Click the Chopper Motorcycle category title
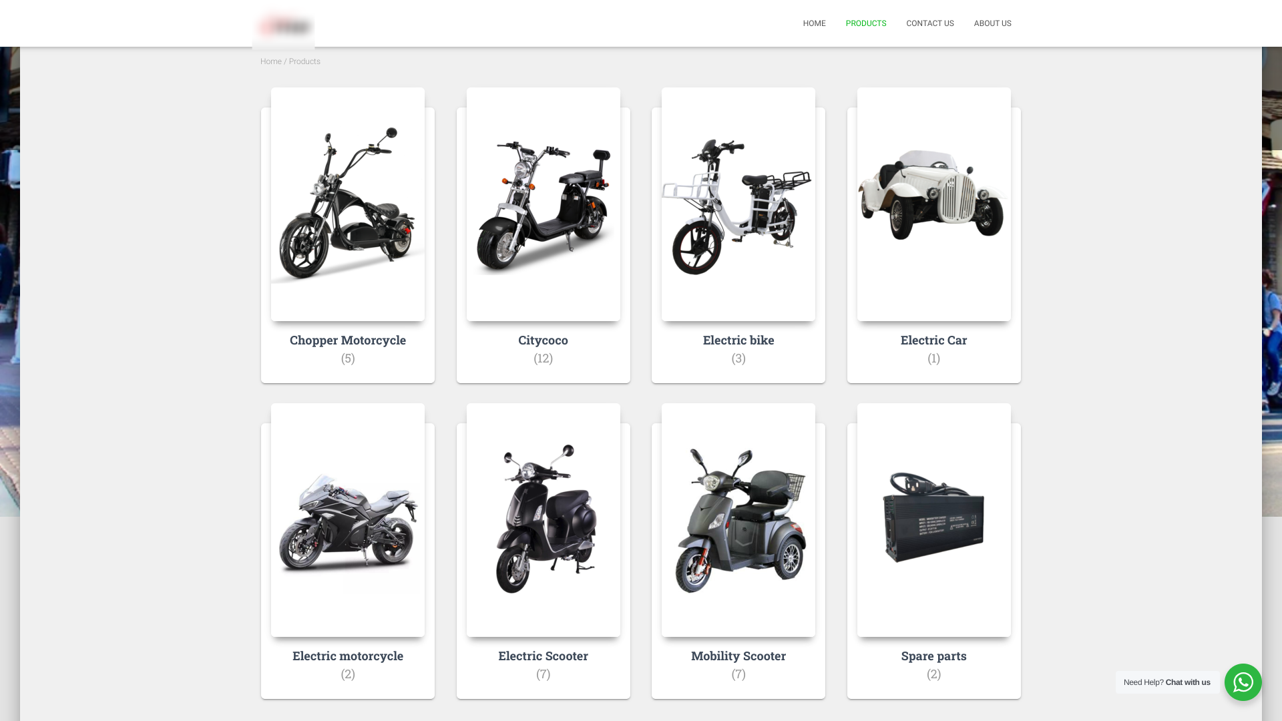The width and height of the screenshot is (1282, 721). tap(348, 340)
